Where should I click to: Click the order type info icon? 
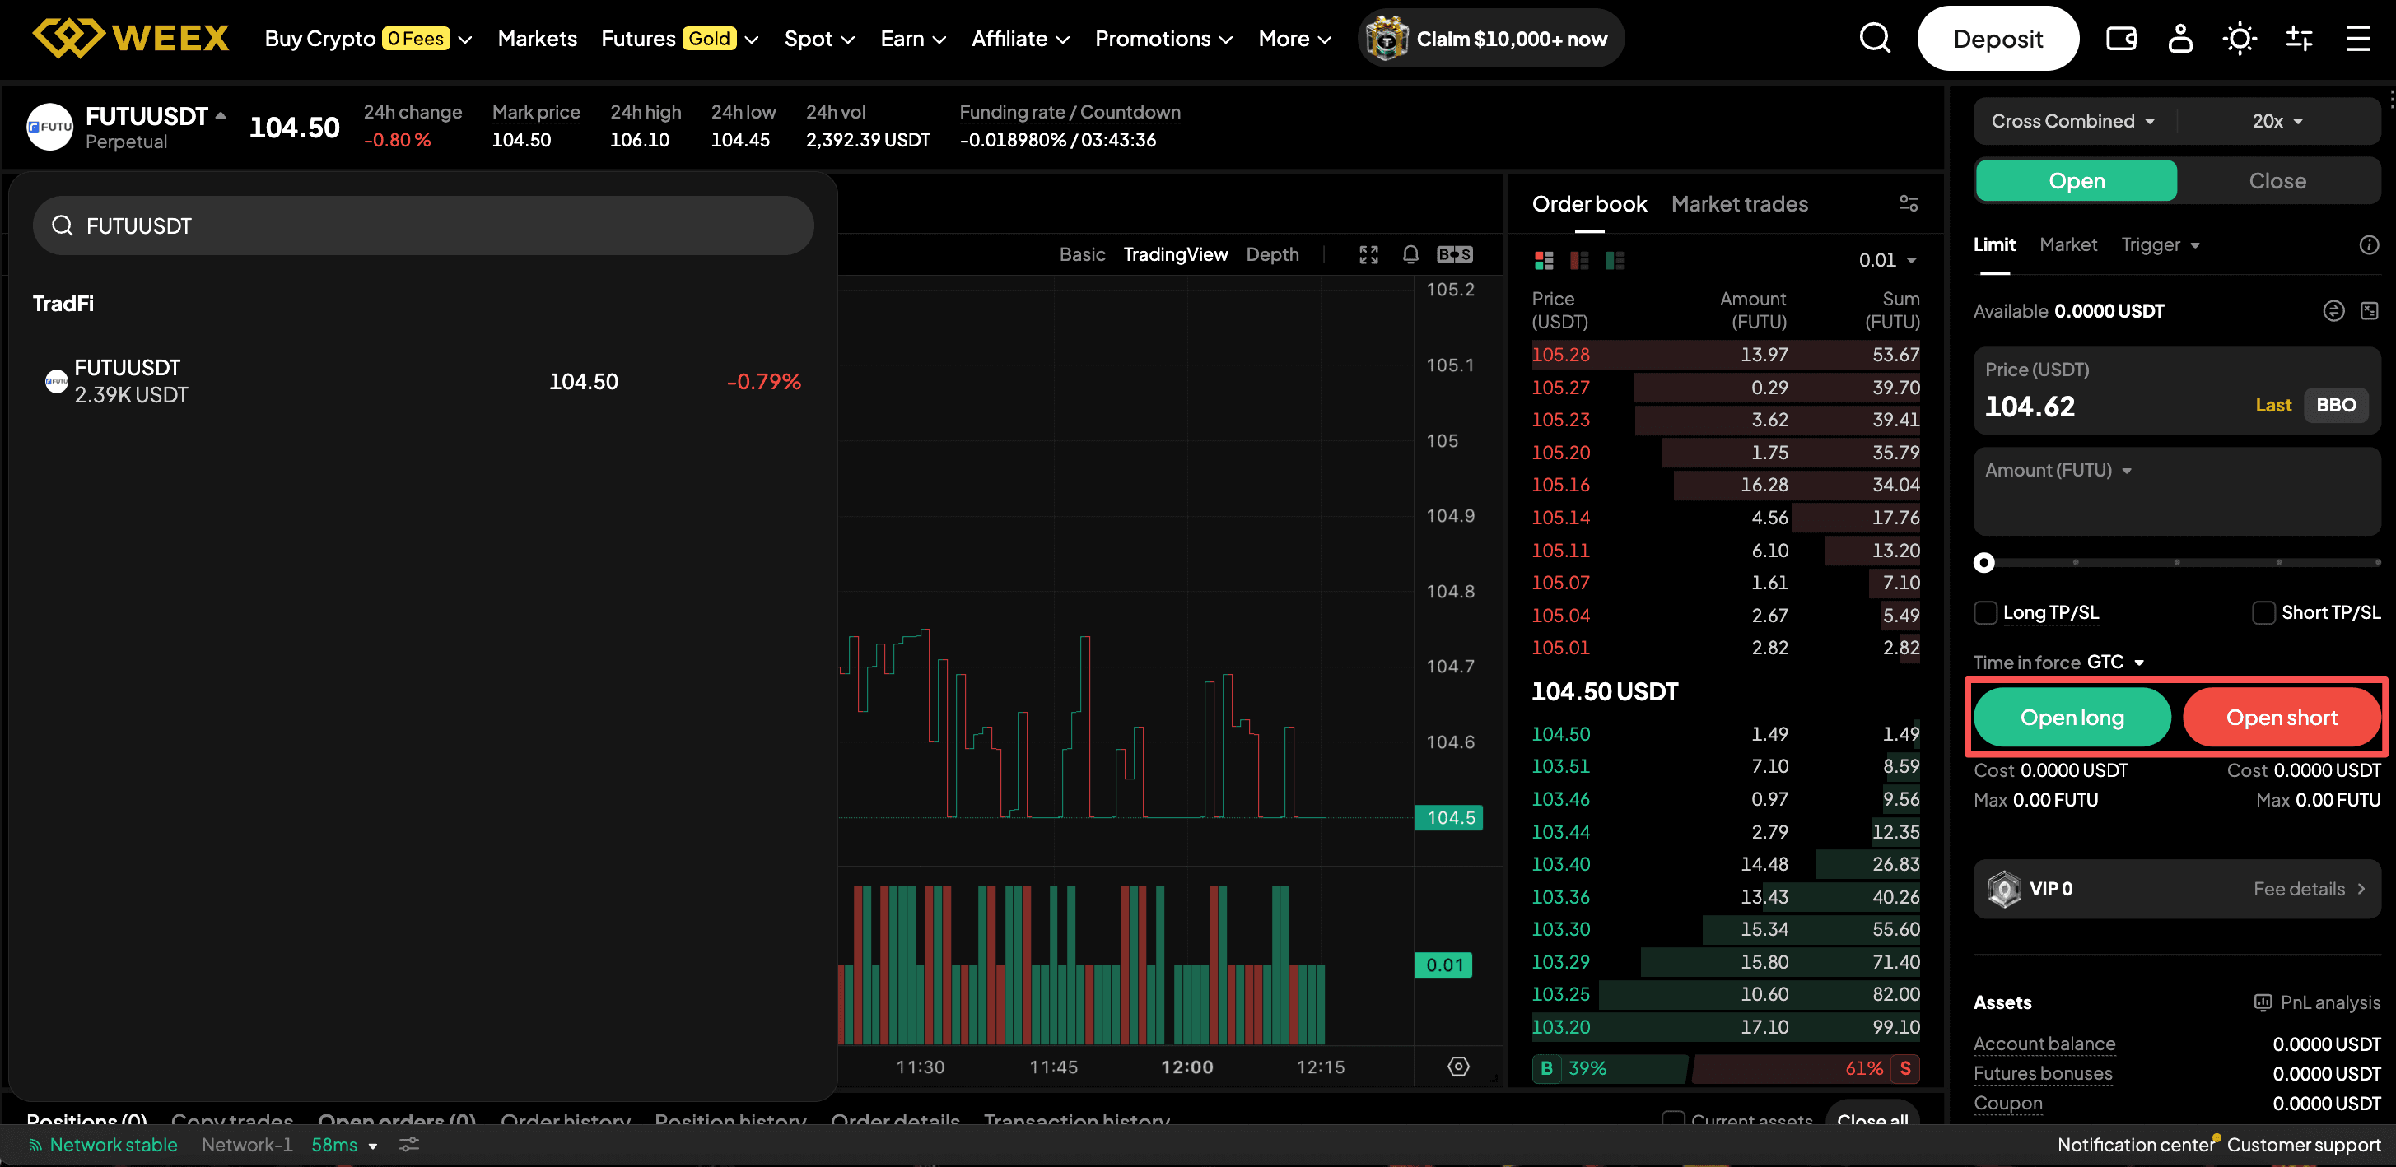[x=2368, y=244]
